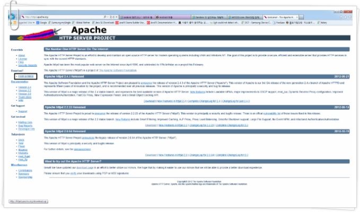Screen dimensions: 360x213
Task: Open the announcement link for further details
Action: [82, 149]
